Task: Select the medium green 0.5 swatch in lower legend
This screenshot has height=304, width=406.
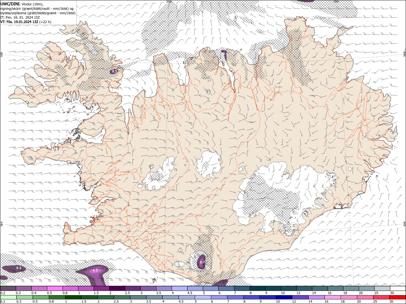Action: point(41,297)
